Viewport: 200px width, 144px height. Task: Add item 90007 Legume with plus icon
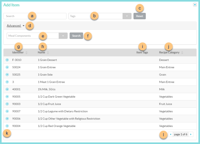coord(7,111)
